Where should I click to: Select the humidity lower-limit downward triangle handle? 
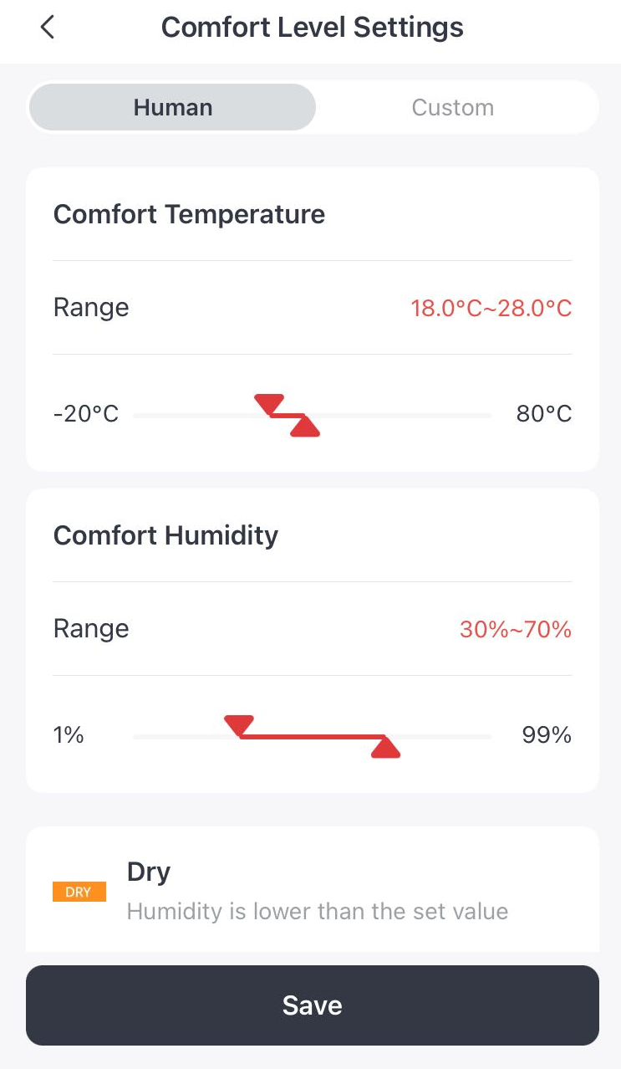click(239, 726)
